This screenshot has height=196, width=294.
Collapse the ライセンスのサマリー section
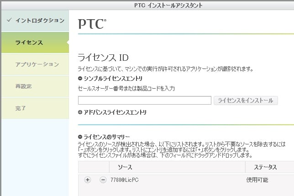tap(80, 137)
